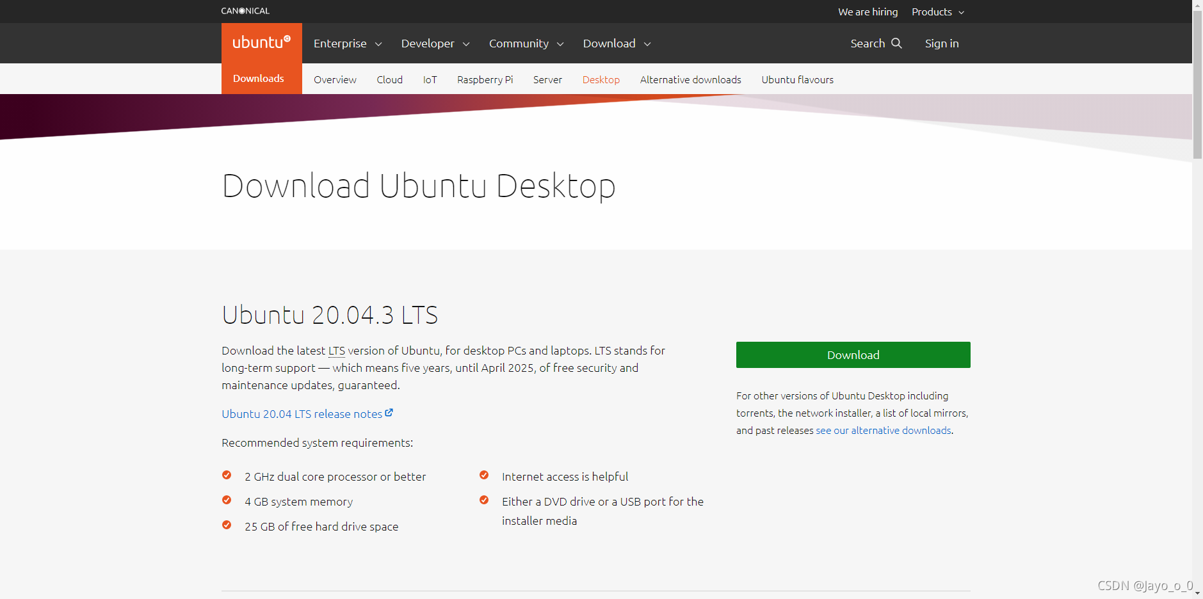Open the Ubuntu flavours tab

[x=797, y=79]
